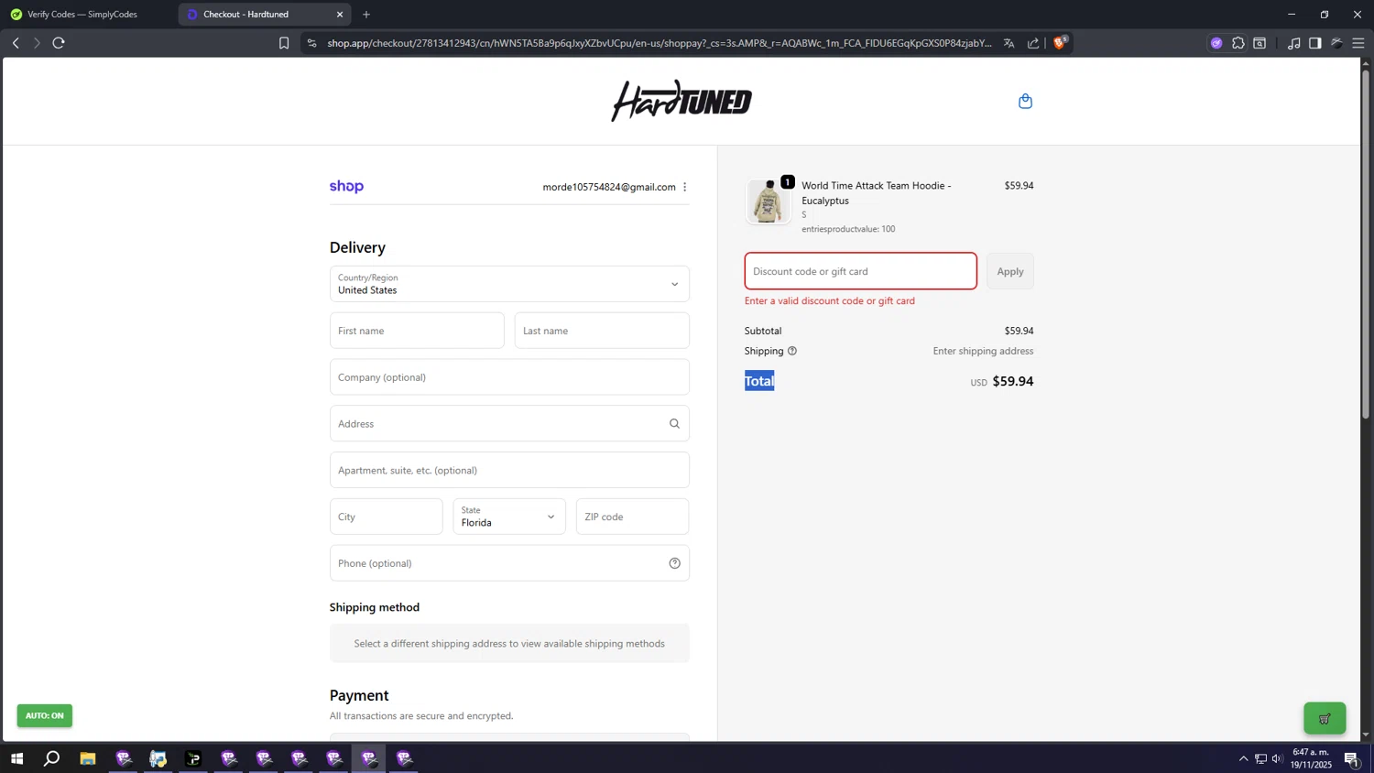Screen dimensions: 1374x773
Task: Click the phone field help icon
Action: coord(674,563)
